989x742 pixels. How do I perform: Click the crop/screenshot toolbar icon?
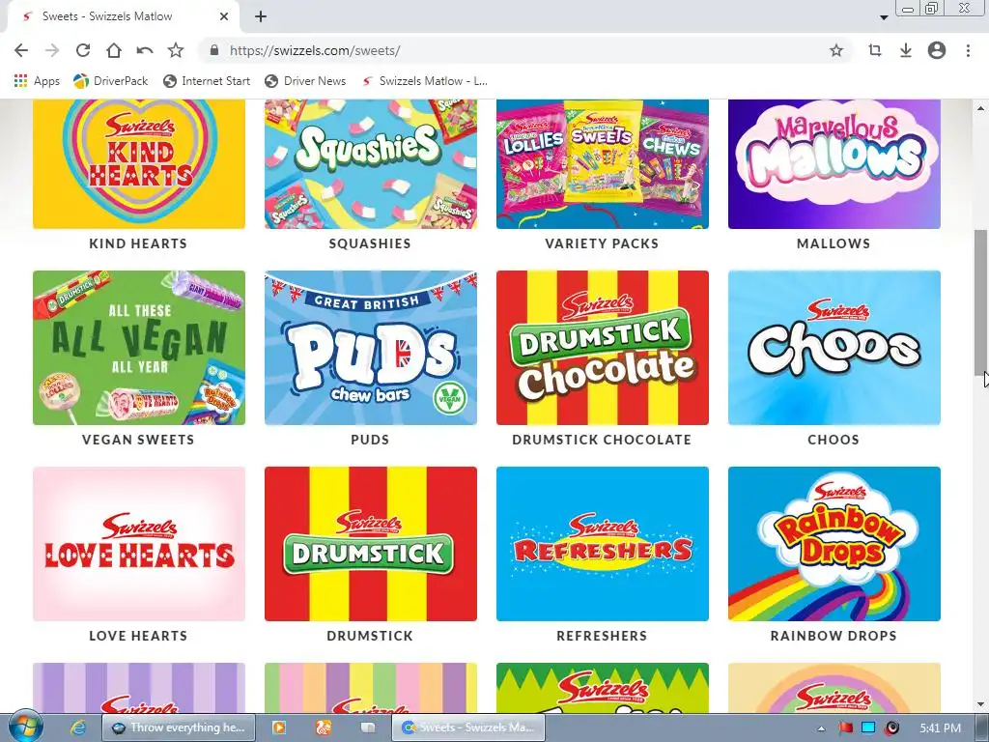875,50
